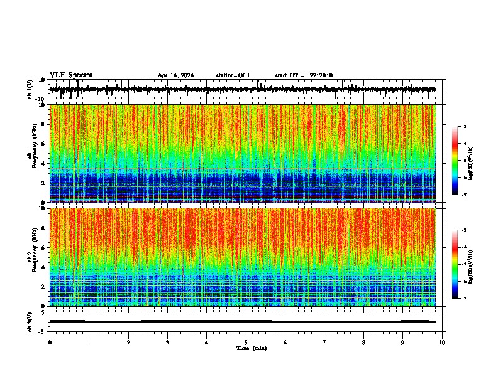Image resolution: width=498 pixels, height=384 pixels.
Task: Click the ch.3 voltage trace panel
Action: (246, 322)
